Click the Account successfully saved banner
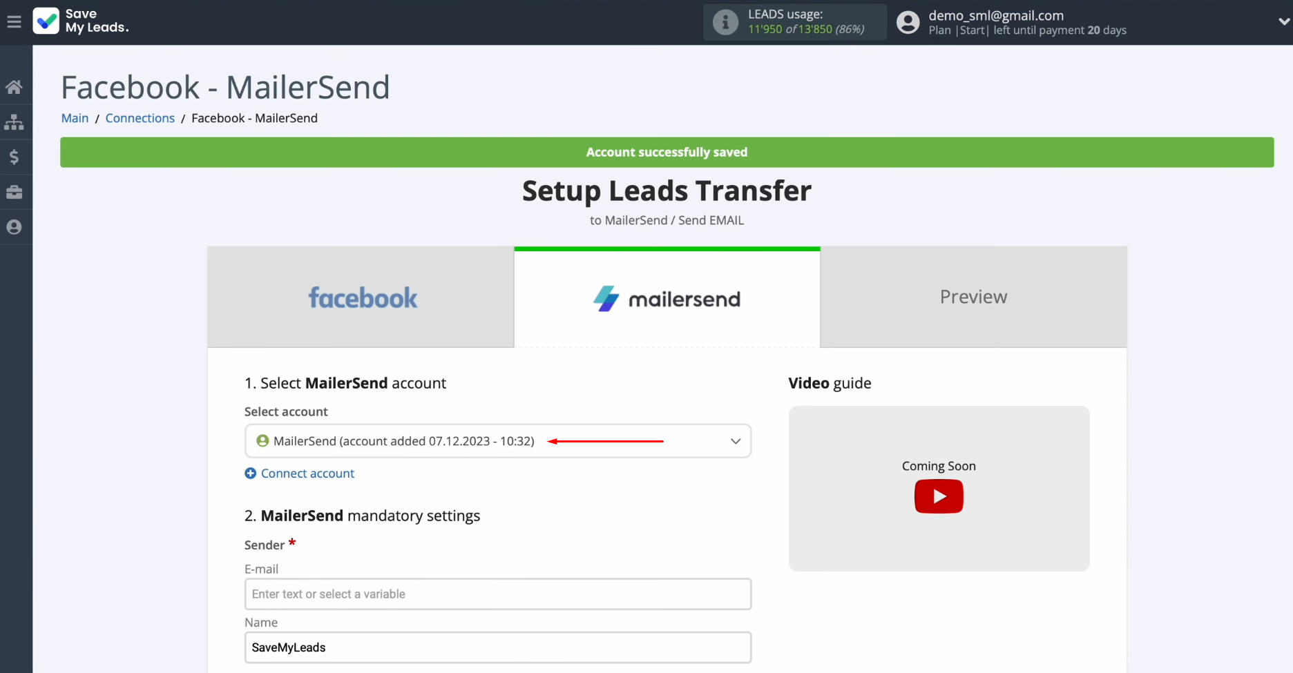The image size is (1293, 673). pos(667,152)
